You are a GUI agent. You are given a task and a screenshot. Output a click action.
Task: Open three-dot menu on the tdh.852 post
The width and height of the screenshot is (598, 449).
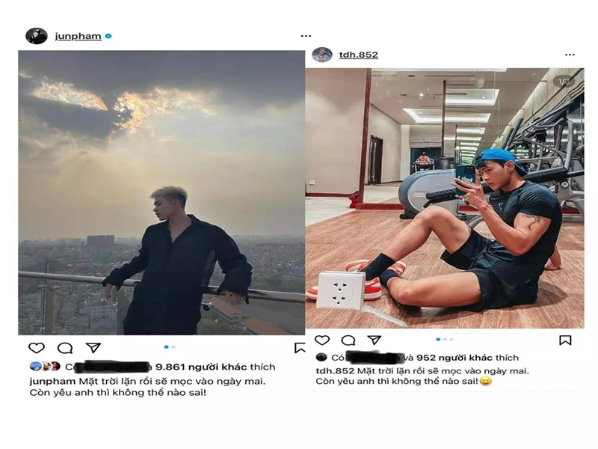(570, 55)
